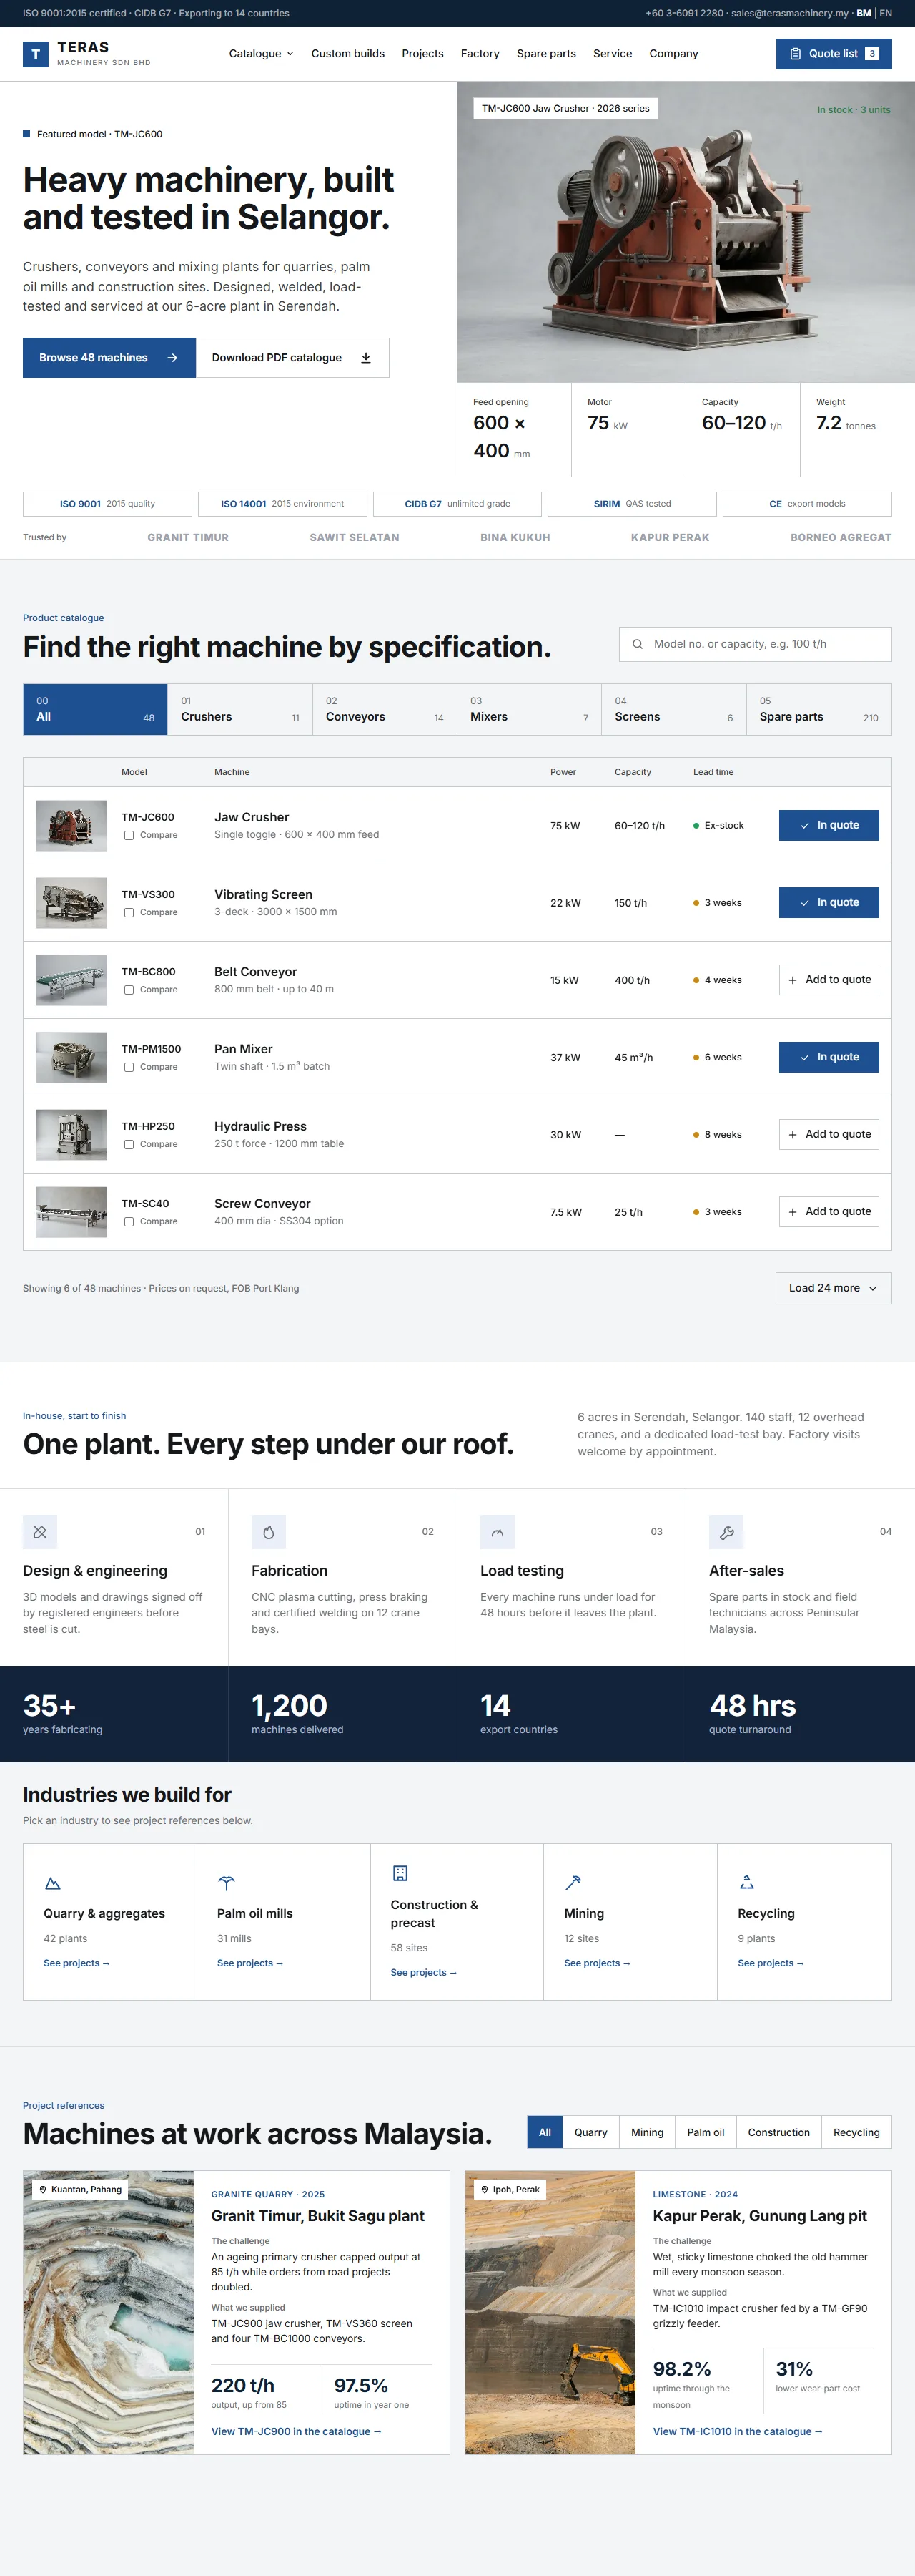Click the Recycling icon
Screen dimensions: 915x2576
746,1883
